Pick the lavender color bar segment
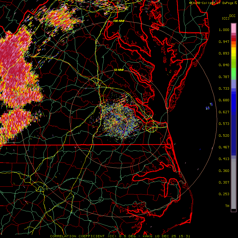The height and width of the screenshot is (238, 238). [x=234, y=84]
